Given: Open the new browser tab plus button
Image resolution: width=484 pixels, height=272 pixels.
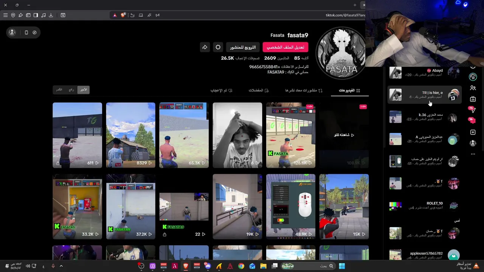Looking at the screenshot, I should 355,5.
